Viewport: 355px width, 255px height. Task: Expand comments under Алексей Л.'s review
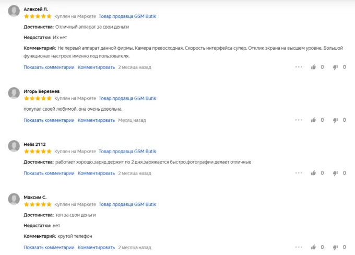point(49,67)
